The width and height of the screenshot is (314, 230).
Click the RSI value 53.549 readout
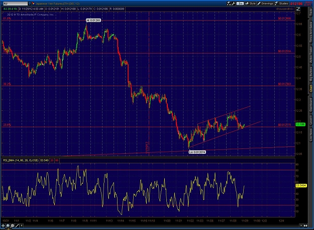point(44,160)
